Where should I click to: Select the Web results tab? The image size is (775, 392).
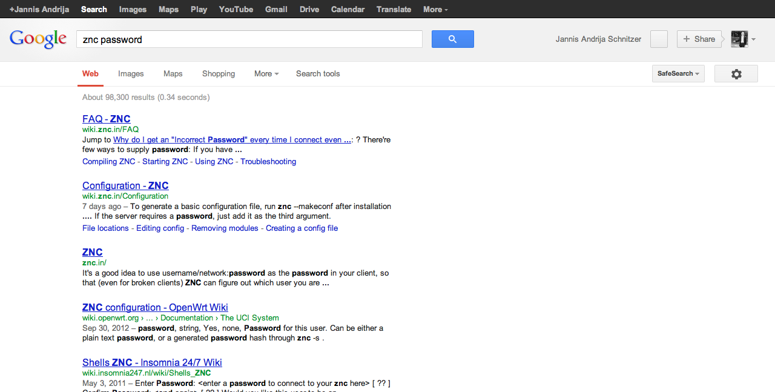pyautogui.click(x=90, y=74)
